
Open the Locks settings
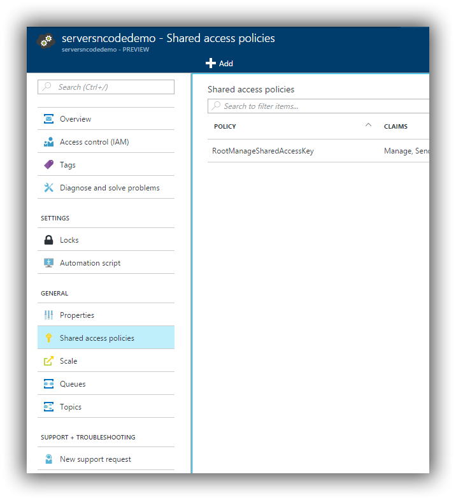tap(106, 239)
